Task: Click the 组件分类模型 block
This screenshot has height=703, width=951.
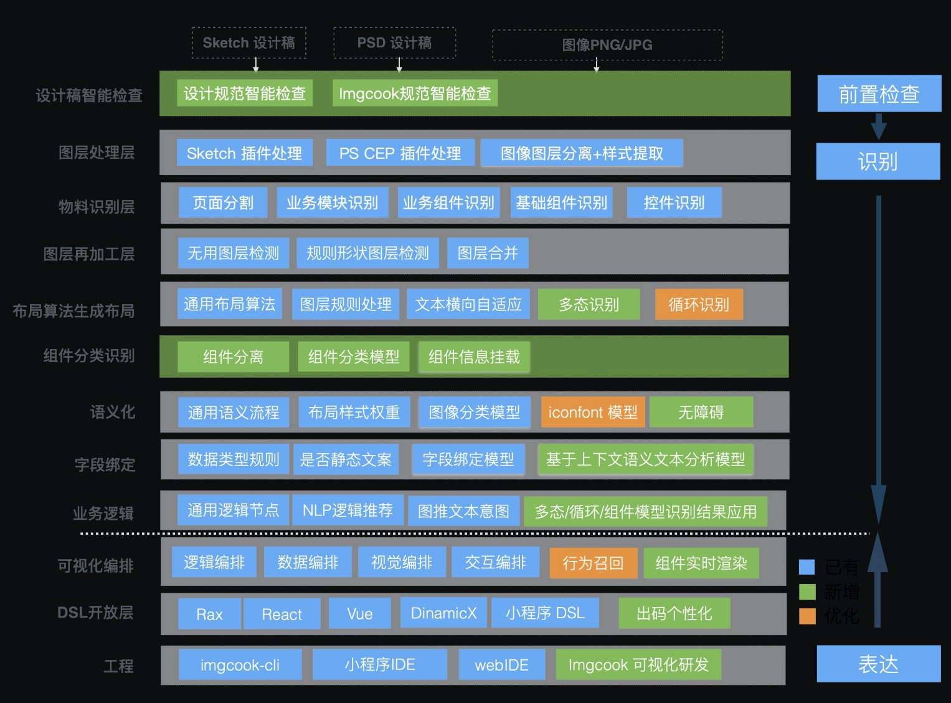Action: pyautogui.click(x=353, y=356)
